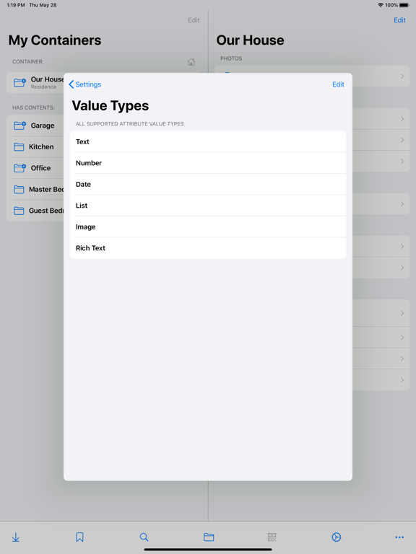Tap the battery indicator in status bar

404,5
